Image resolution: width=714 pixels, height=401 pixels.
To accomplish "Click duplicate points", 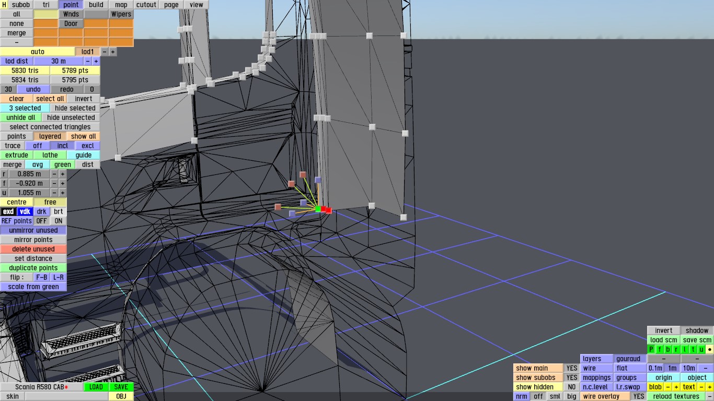I will click(x=33, y=268).
